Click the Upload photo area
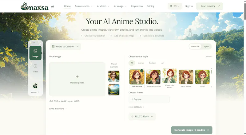Viewport: 246px width, 135px height. coord(77,79)
